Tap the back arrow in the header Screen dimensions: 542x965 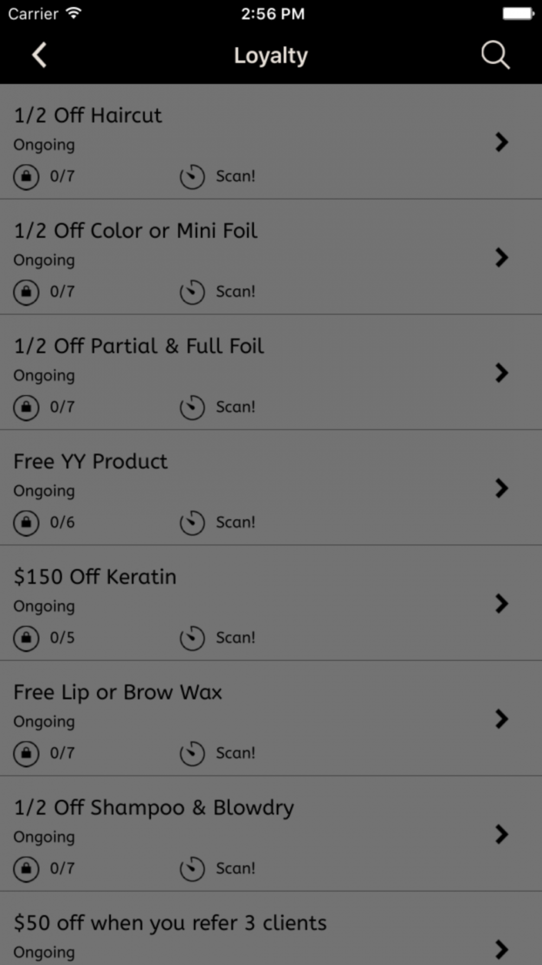coord(39,55)
